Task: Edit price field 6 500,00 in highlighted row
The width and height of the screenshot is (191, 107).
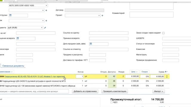Action: [132, 76]
